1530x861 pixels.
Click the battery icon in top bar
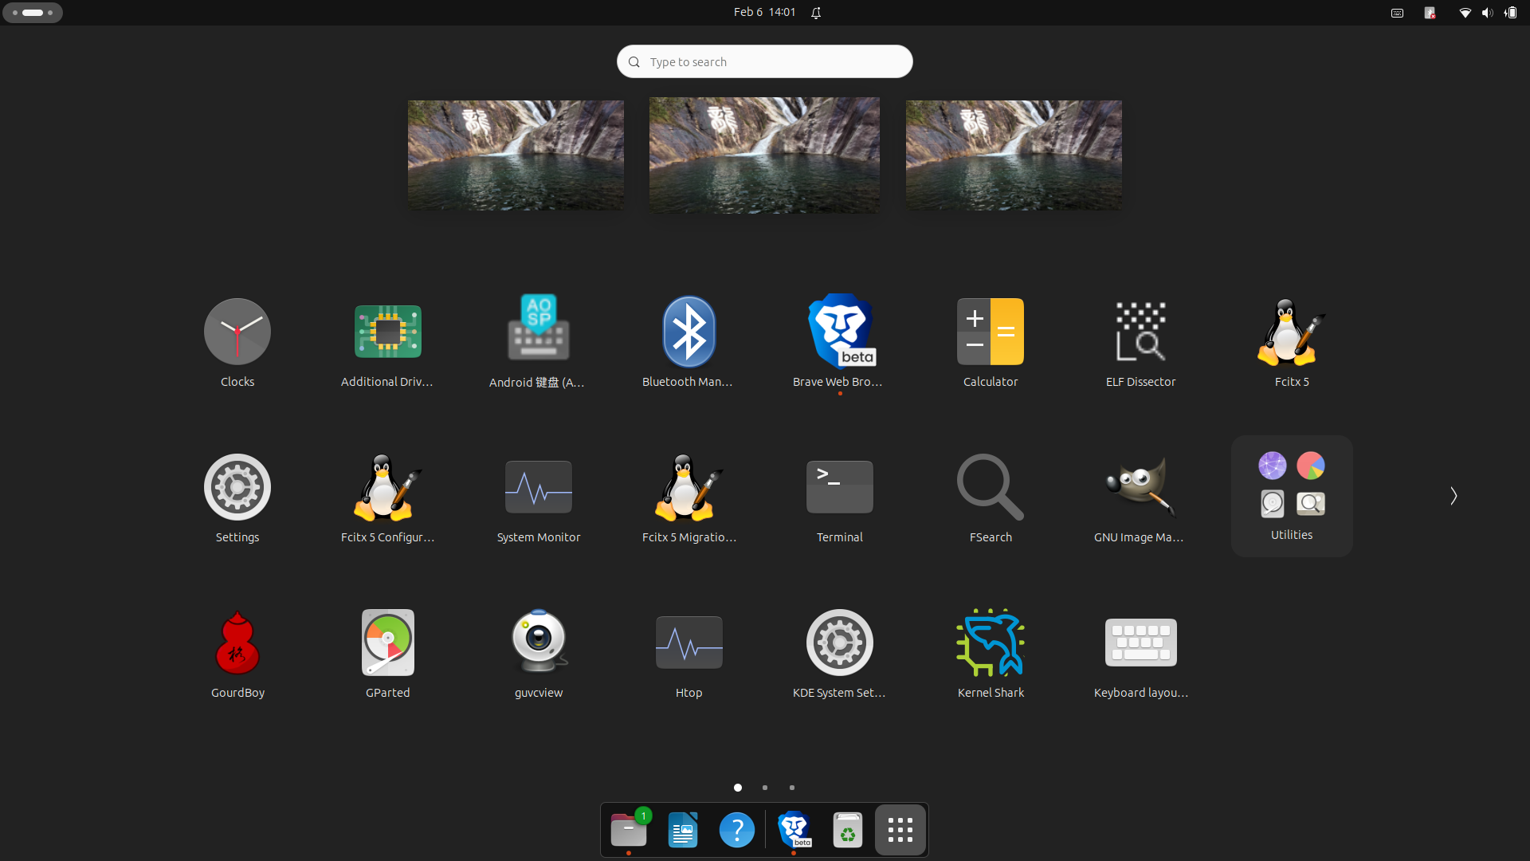(1511, 13)
